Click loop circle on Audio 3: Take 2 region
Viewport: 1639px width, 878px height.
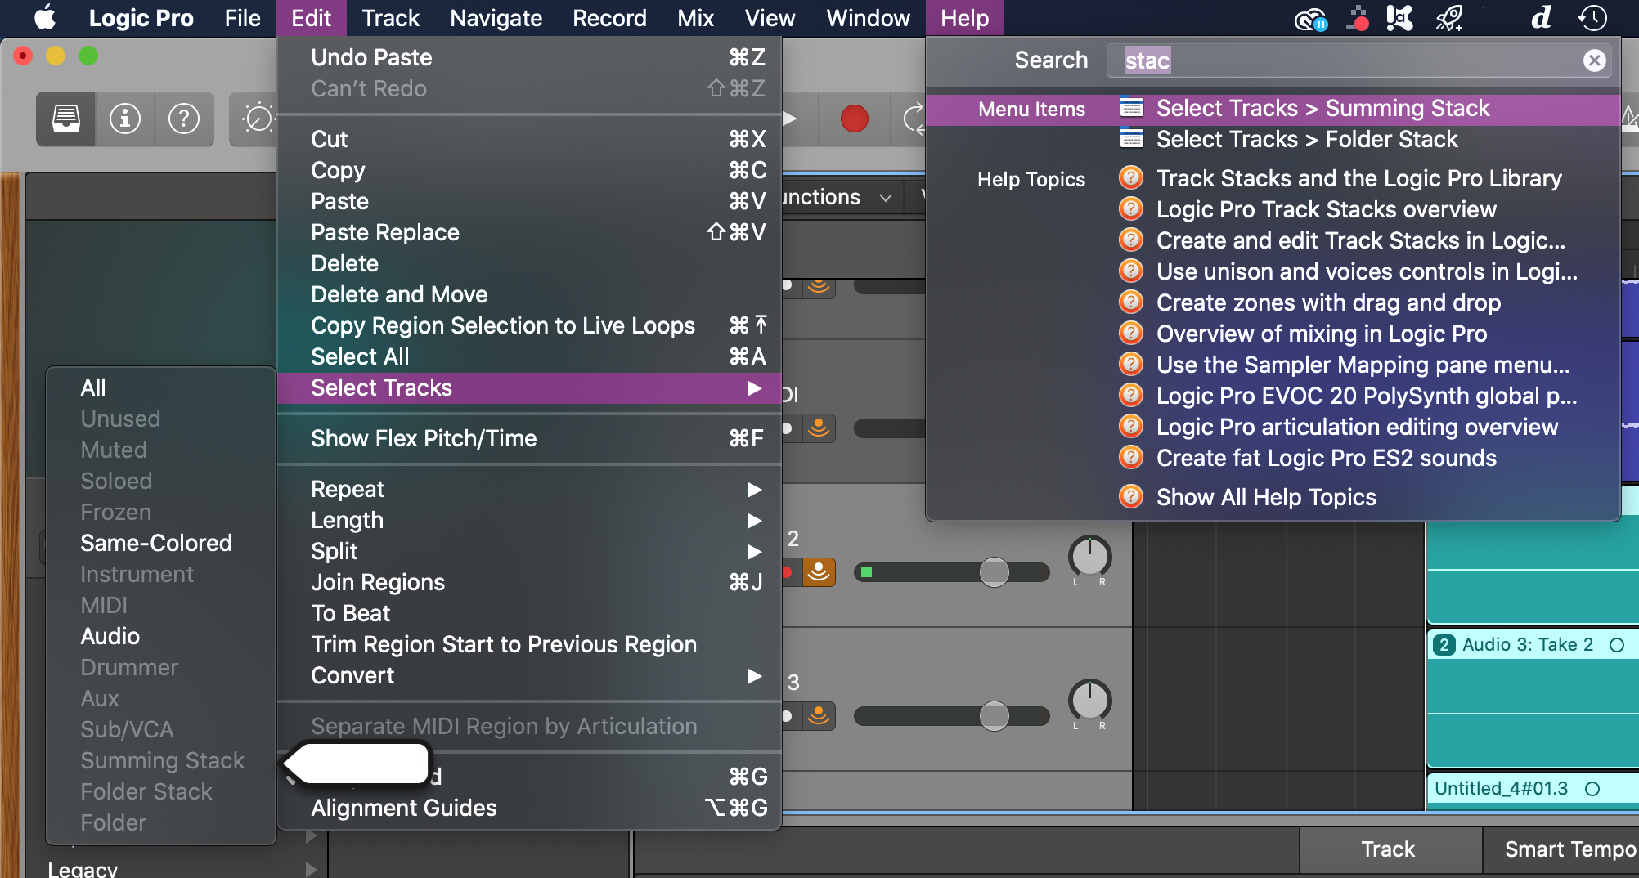coord(1617,645)
